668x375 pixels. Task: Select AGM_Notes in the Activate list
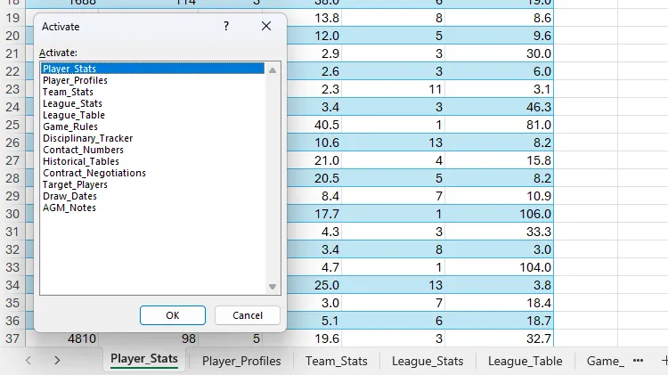coord(69,208)
